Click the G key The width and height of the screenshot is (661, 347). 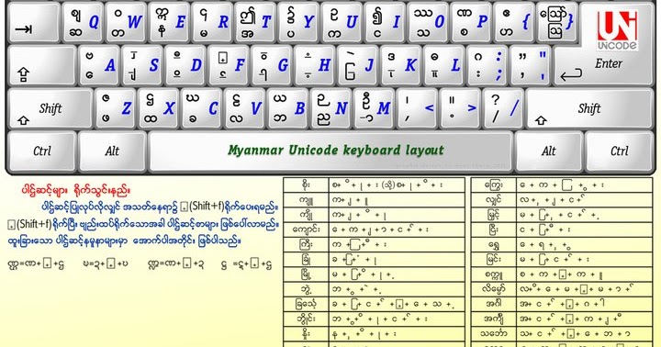[x=272, y=66]
